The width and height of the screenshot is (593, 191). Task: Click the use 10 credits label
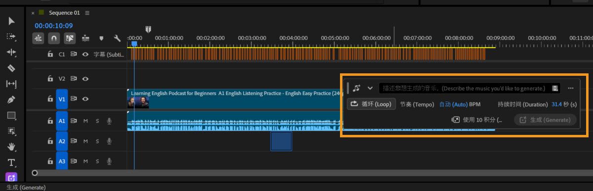[x=483, y=120]
